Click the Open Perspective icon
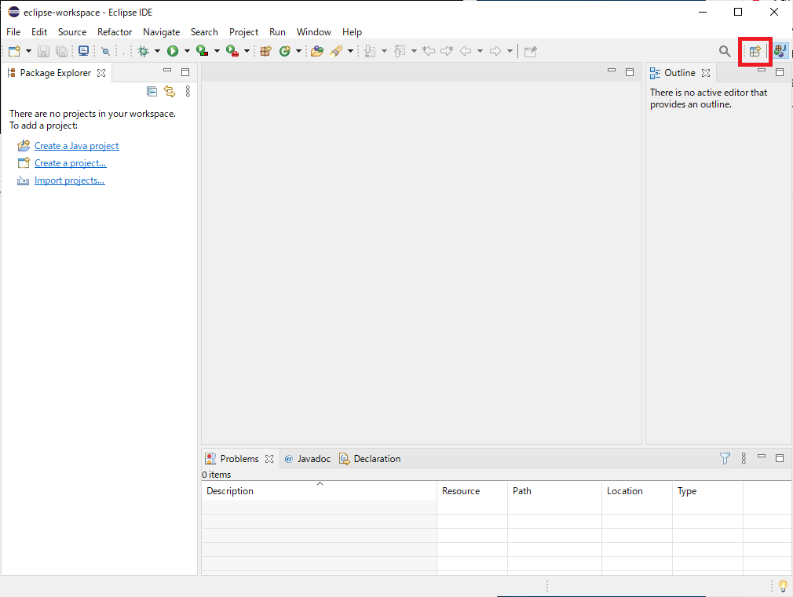Image resolution: width=793 pixels, height=597 pixels. [x=755, y=51]
